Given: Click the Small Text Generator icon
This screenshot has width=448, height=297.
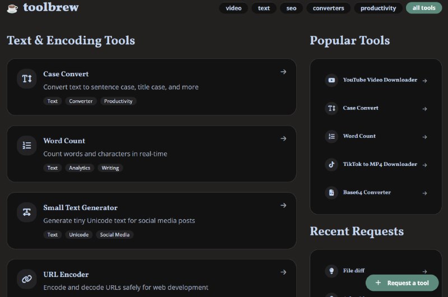Looking at the screenshot, I should (26, 212).
